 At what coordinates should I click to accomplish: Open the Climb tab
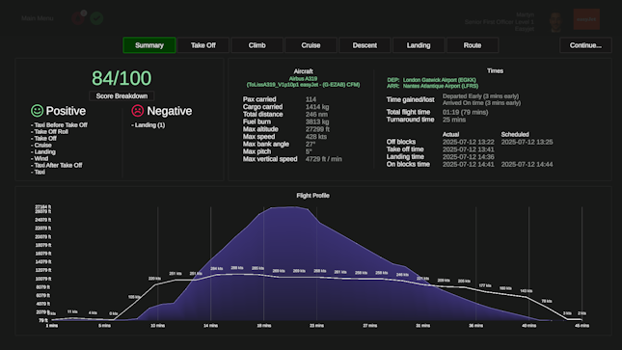257,45
